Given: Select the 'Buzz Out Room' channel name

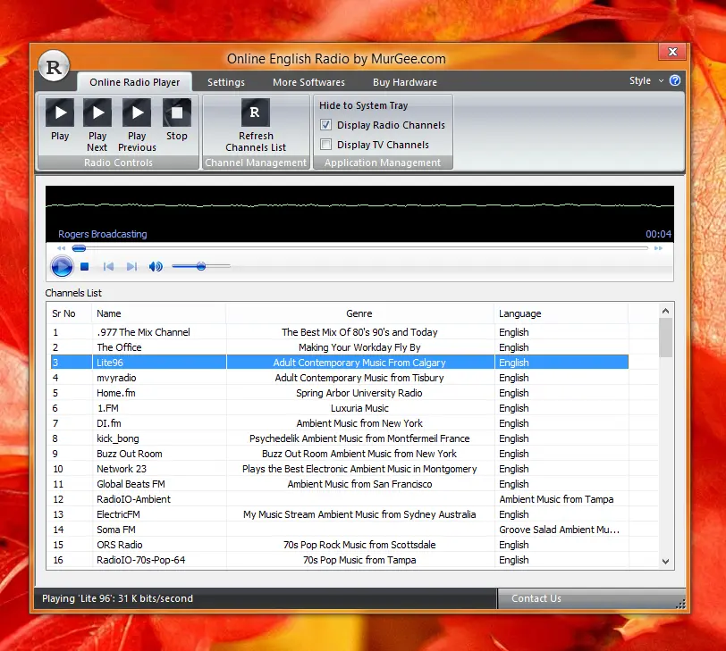Looking at the screenshot, I should click(x=129, y=454).
